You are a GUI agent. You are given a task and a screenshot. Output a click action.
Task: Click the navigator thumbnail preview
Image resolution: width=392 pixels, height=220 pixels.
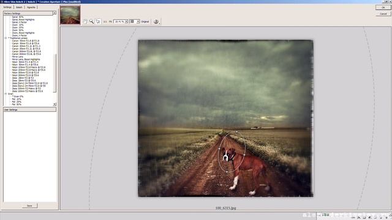click(x=70, y=15)
